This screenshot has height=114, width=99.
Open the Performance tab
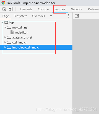93,9
